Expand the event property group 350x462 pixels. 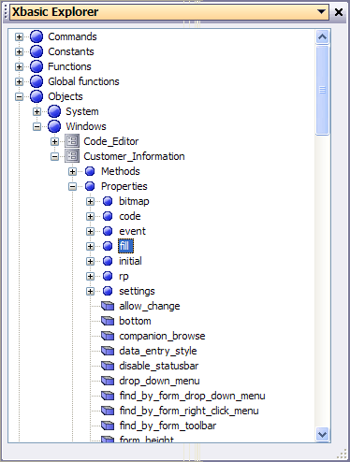[x=90, y=231]
